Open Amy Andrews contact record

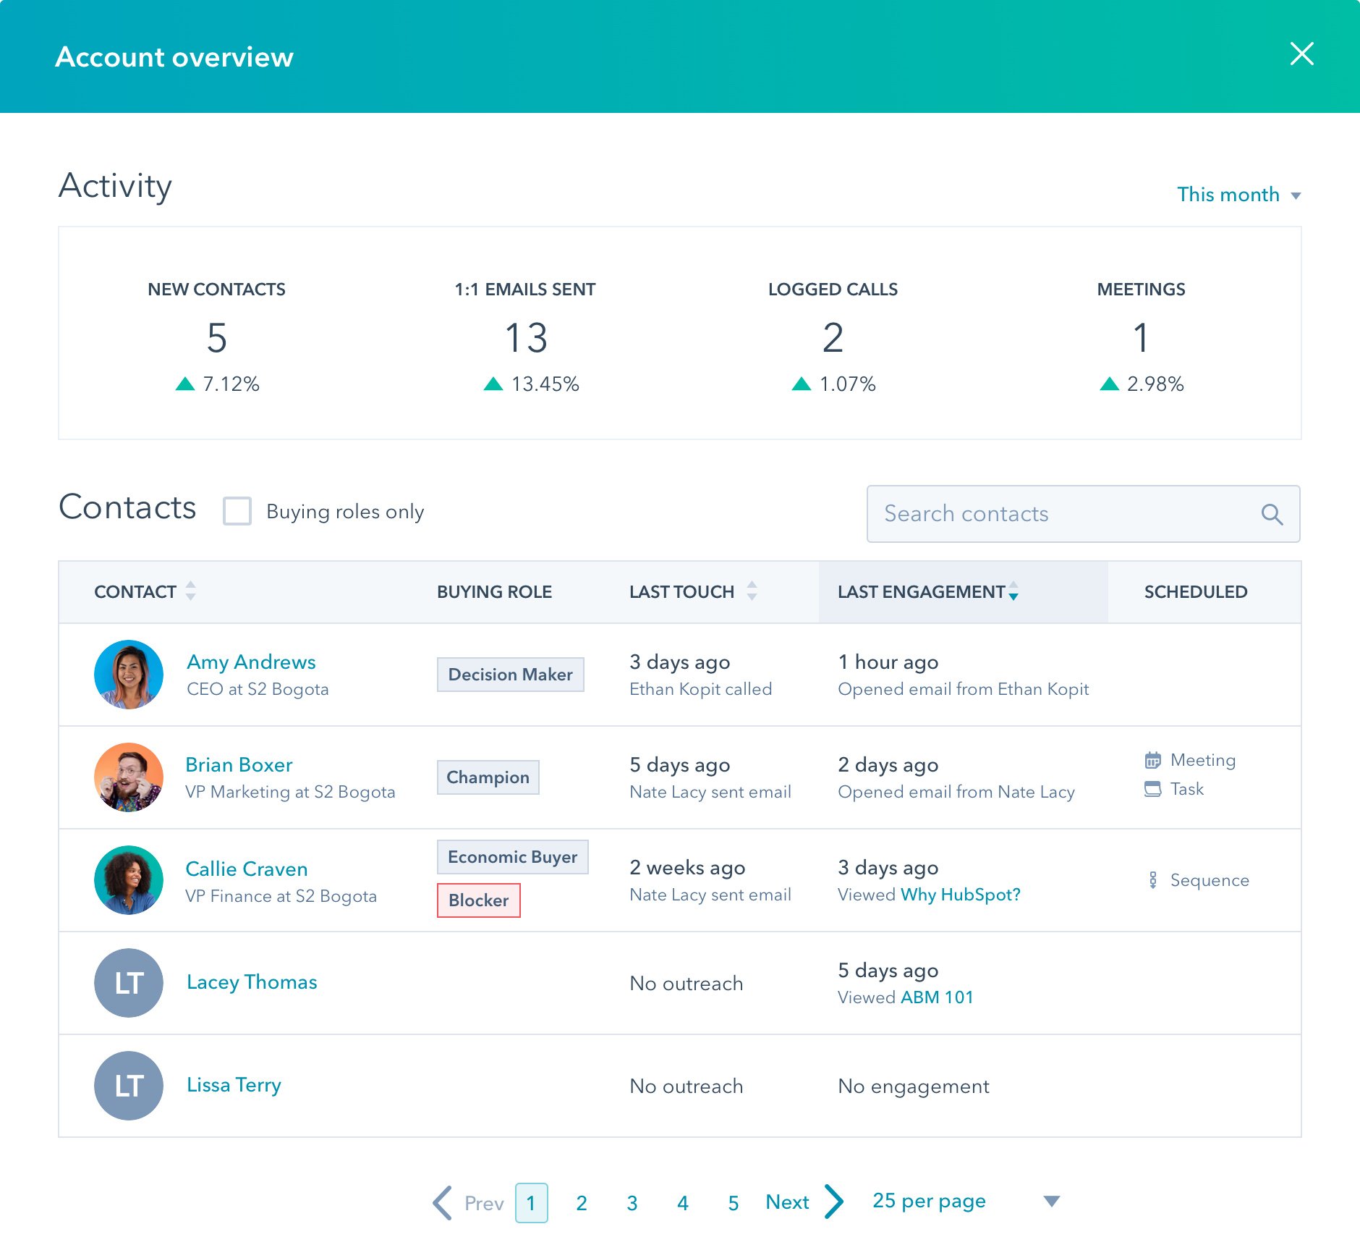click(x=251, y=662)
